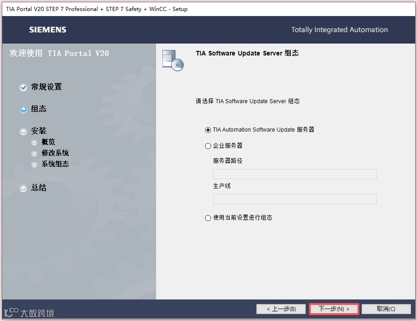Click the 系统组态 sub-step label
Viewport: 417px width, 321px height.
pos(55,164)
